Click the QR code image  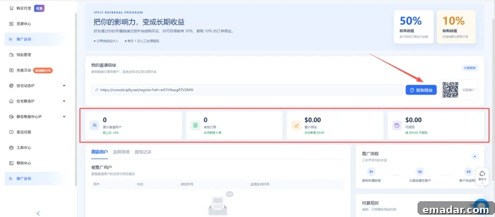pyautogui.click(x=450, y=90)
